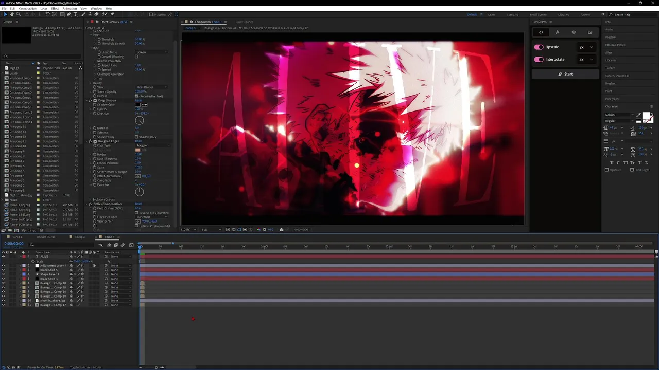The height and width of the screenshot is (370, 659).
Task: Toggle the frame blending switch in timeline header
Action: 116,245
